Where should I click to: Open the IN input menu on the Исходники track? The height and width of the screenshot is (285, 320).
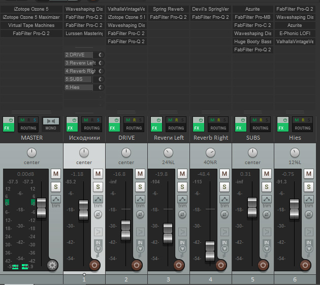coord(98,246)
